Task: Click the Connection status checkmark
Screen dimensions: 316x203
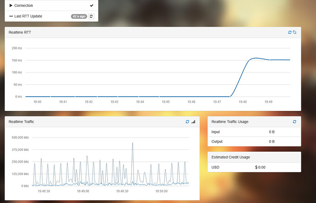Action: click(92, 5)
